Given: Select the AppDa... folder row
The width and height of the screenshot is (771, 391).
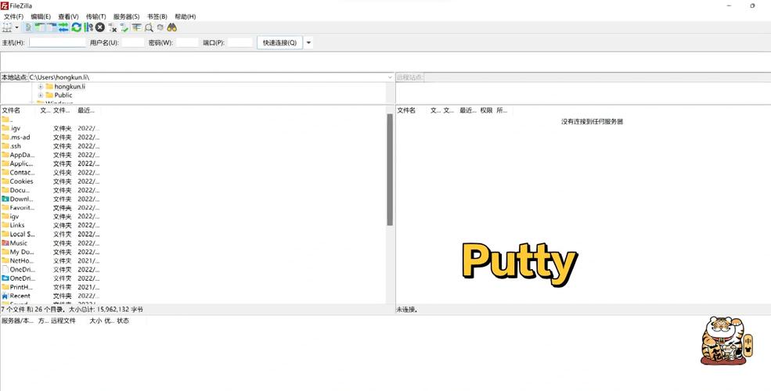Looking at the screenshot, I should (x=51, y=155).
